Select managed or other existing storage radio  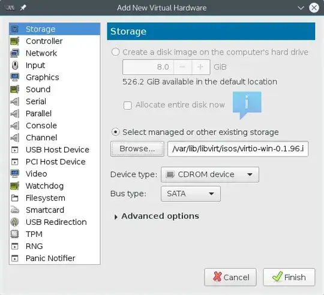[116, 132]
